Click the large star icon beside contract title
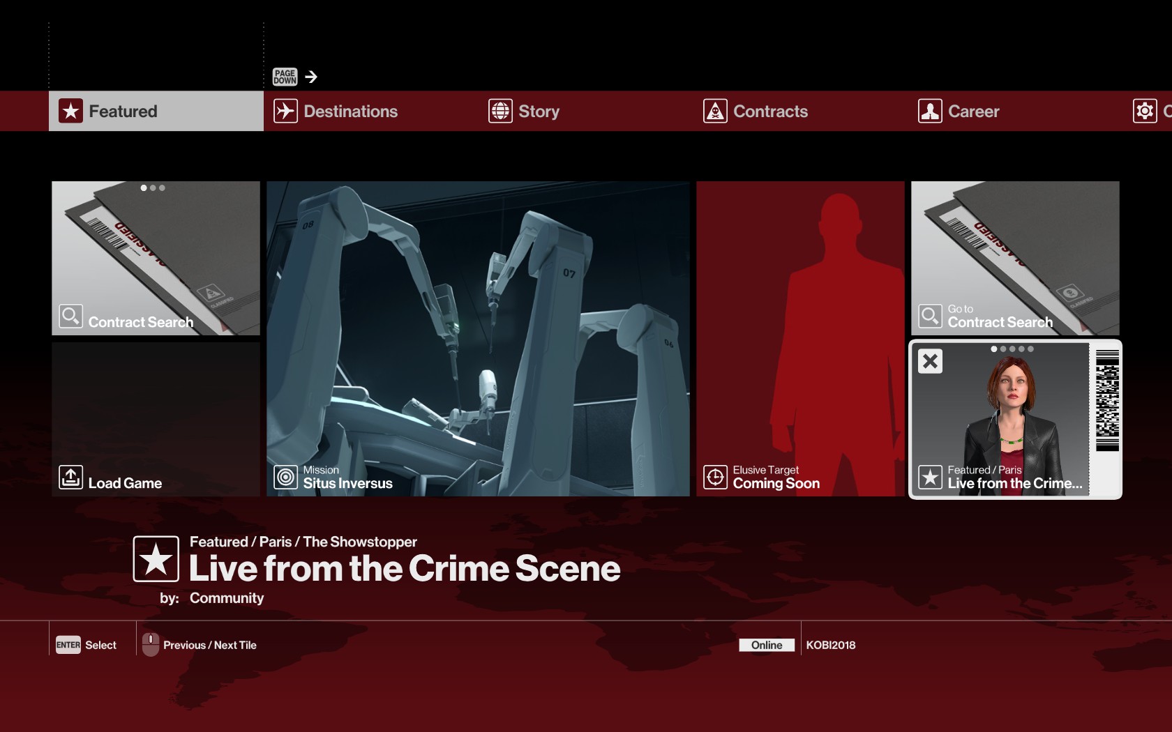This screenshot has width=1172, height=732. pos(156,559)
